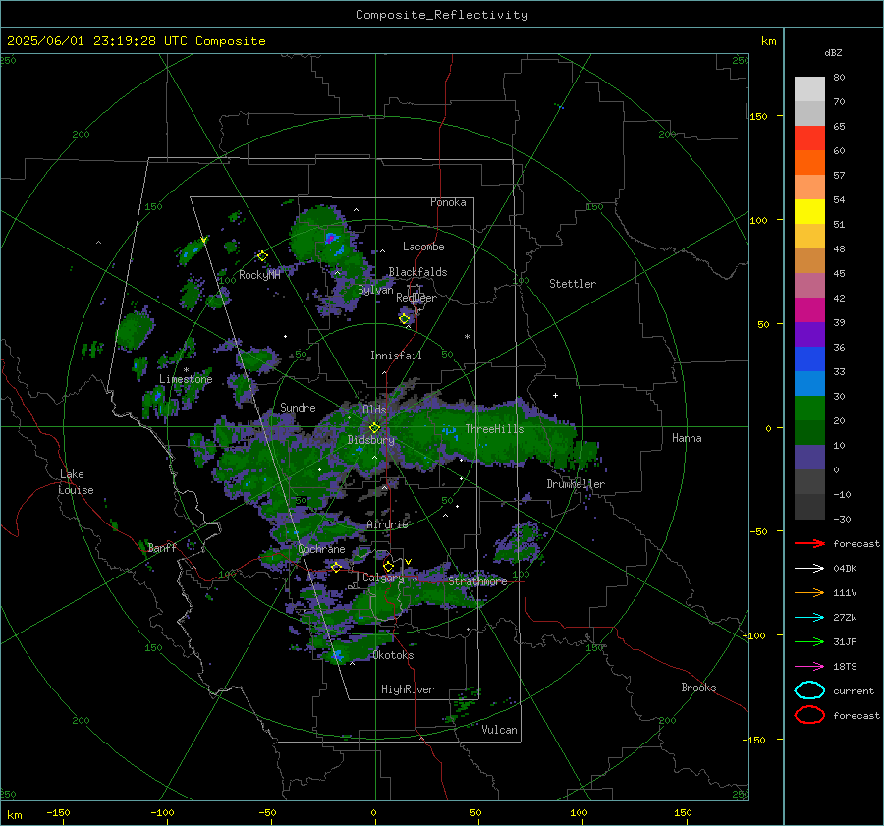Click the Didsbury label
This screenshot has height=826, width=884.
pyautogui.click(x=371, y=440)
